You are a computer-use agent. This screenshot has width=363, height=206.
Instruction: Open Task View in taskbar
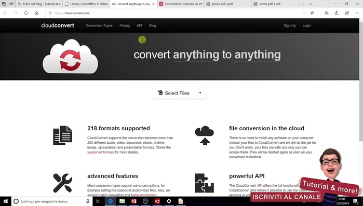tap(98, 201)
